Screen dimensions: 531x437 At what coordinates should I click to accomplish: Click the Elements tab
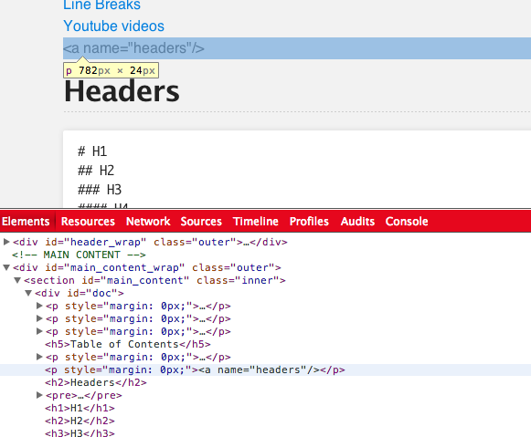(x=26, y=222)
